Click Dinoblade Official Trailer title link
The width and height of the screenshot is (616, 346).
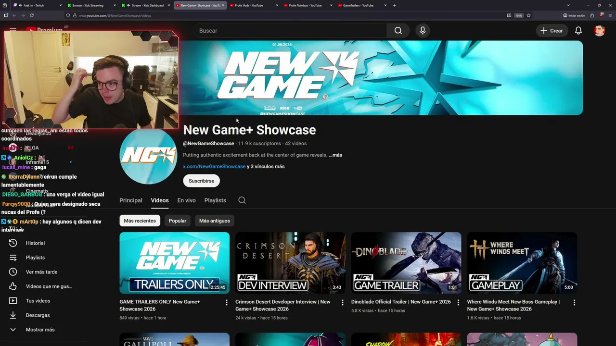[x=401, y=302]
